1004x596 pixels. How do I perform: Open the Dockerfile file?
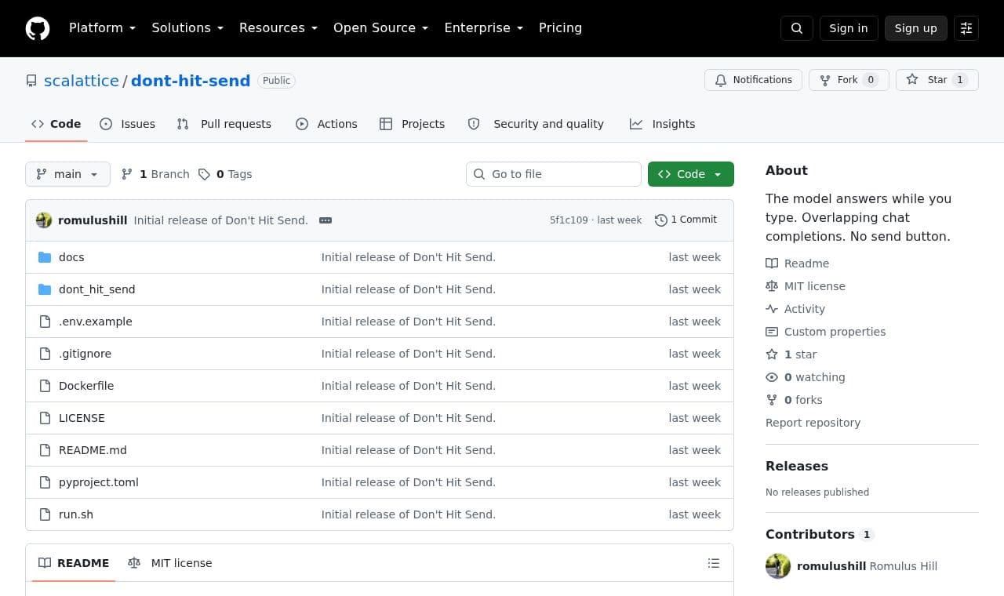pyautogui.click(x=86, y=386)
